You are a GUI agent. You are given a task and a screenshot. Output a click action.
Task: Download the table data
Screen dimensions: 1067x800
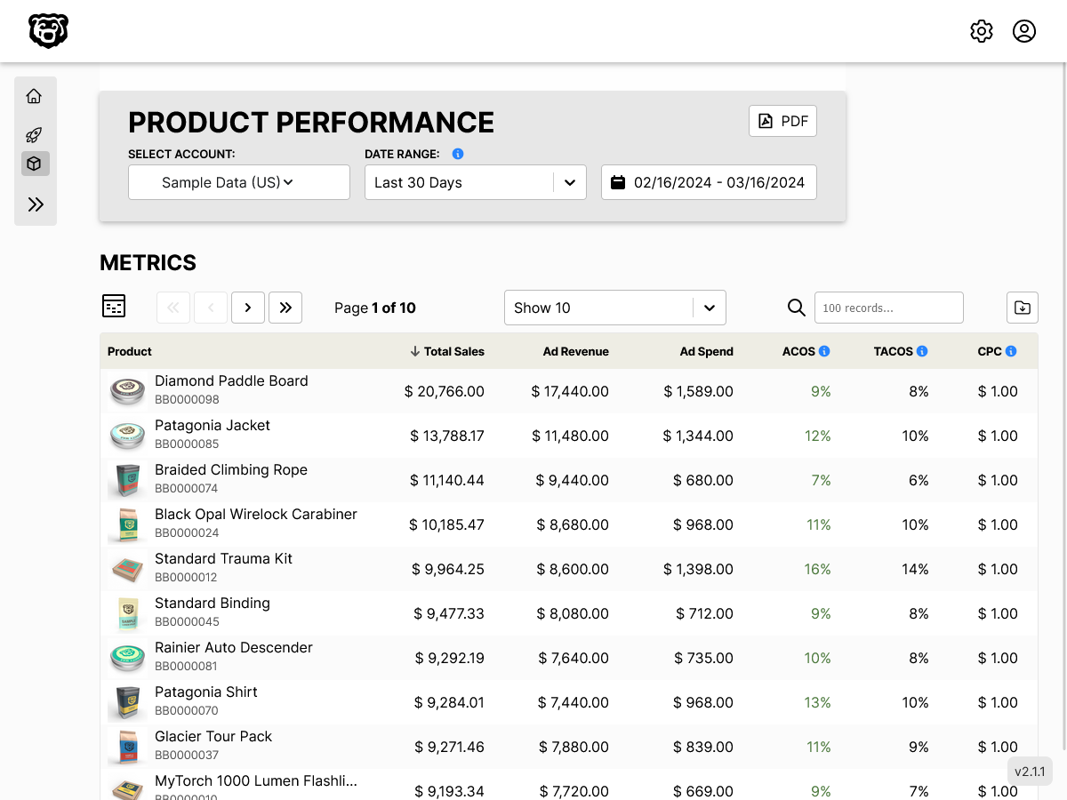1023,308
